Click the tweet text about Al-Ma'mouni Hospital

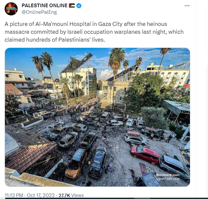click(x=94, y=32)
